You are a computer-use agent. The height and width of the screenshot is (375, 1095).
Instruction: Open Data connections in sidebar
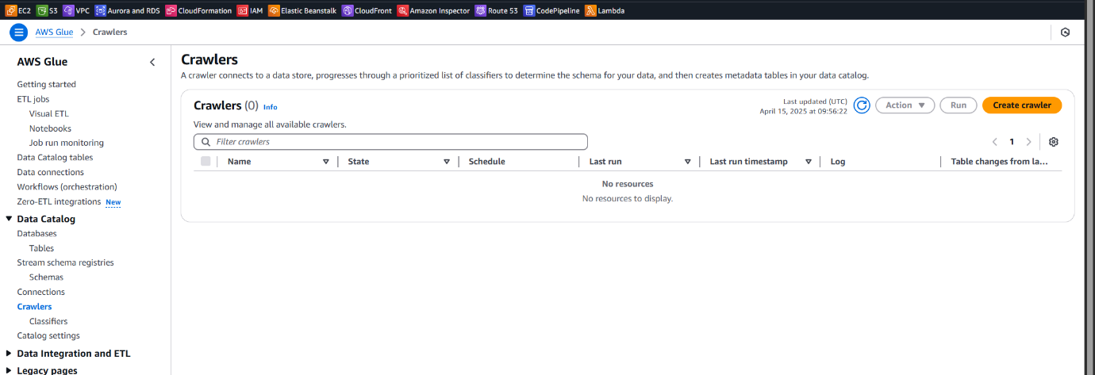50,172
